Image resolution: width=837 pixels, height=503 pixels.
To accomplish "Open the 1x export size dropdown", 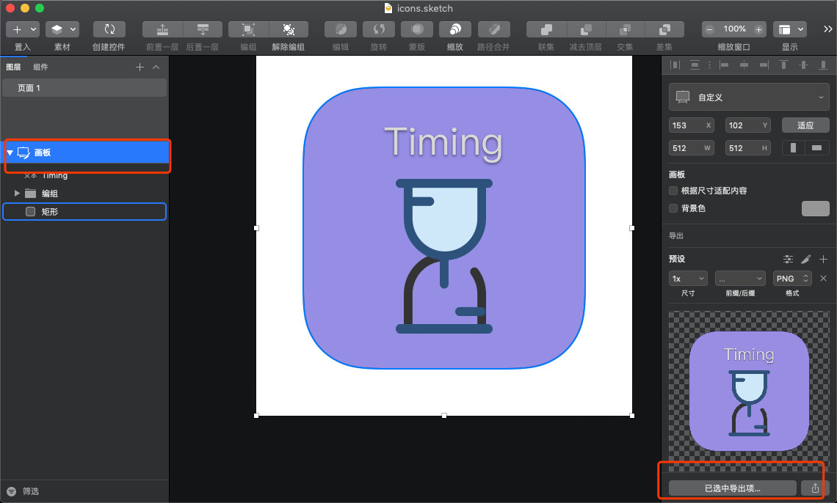I will [x=688, y=279].
